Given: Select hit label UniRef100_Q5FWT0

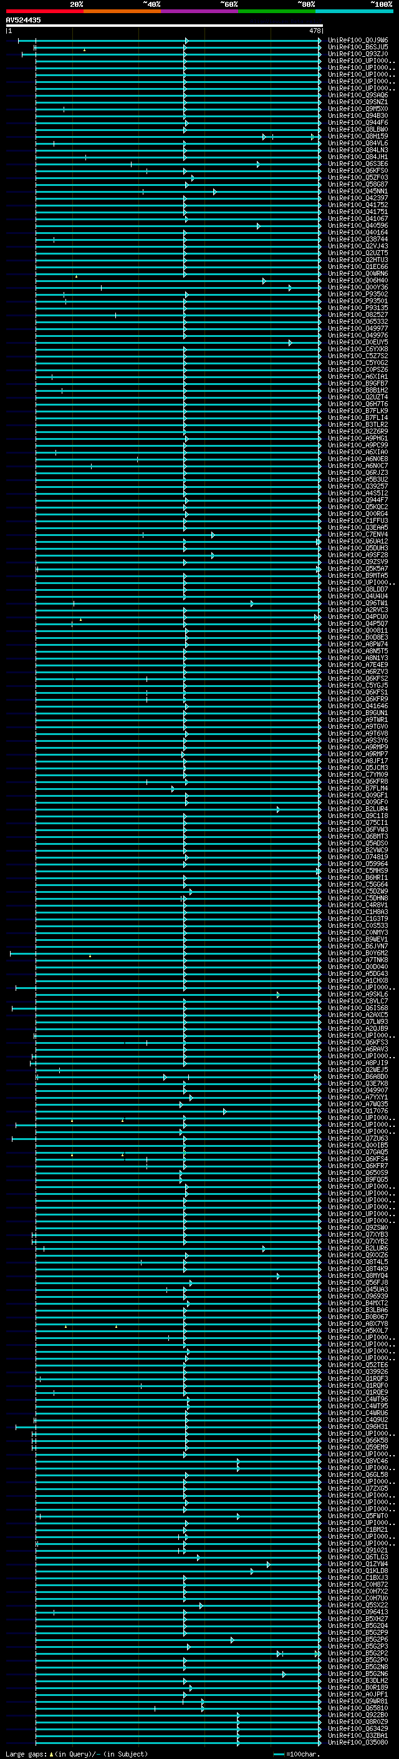Looking at the screenshot, I should point(358,1516).
